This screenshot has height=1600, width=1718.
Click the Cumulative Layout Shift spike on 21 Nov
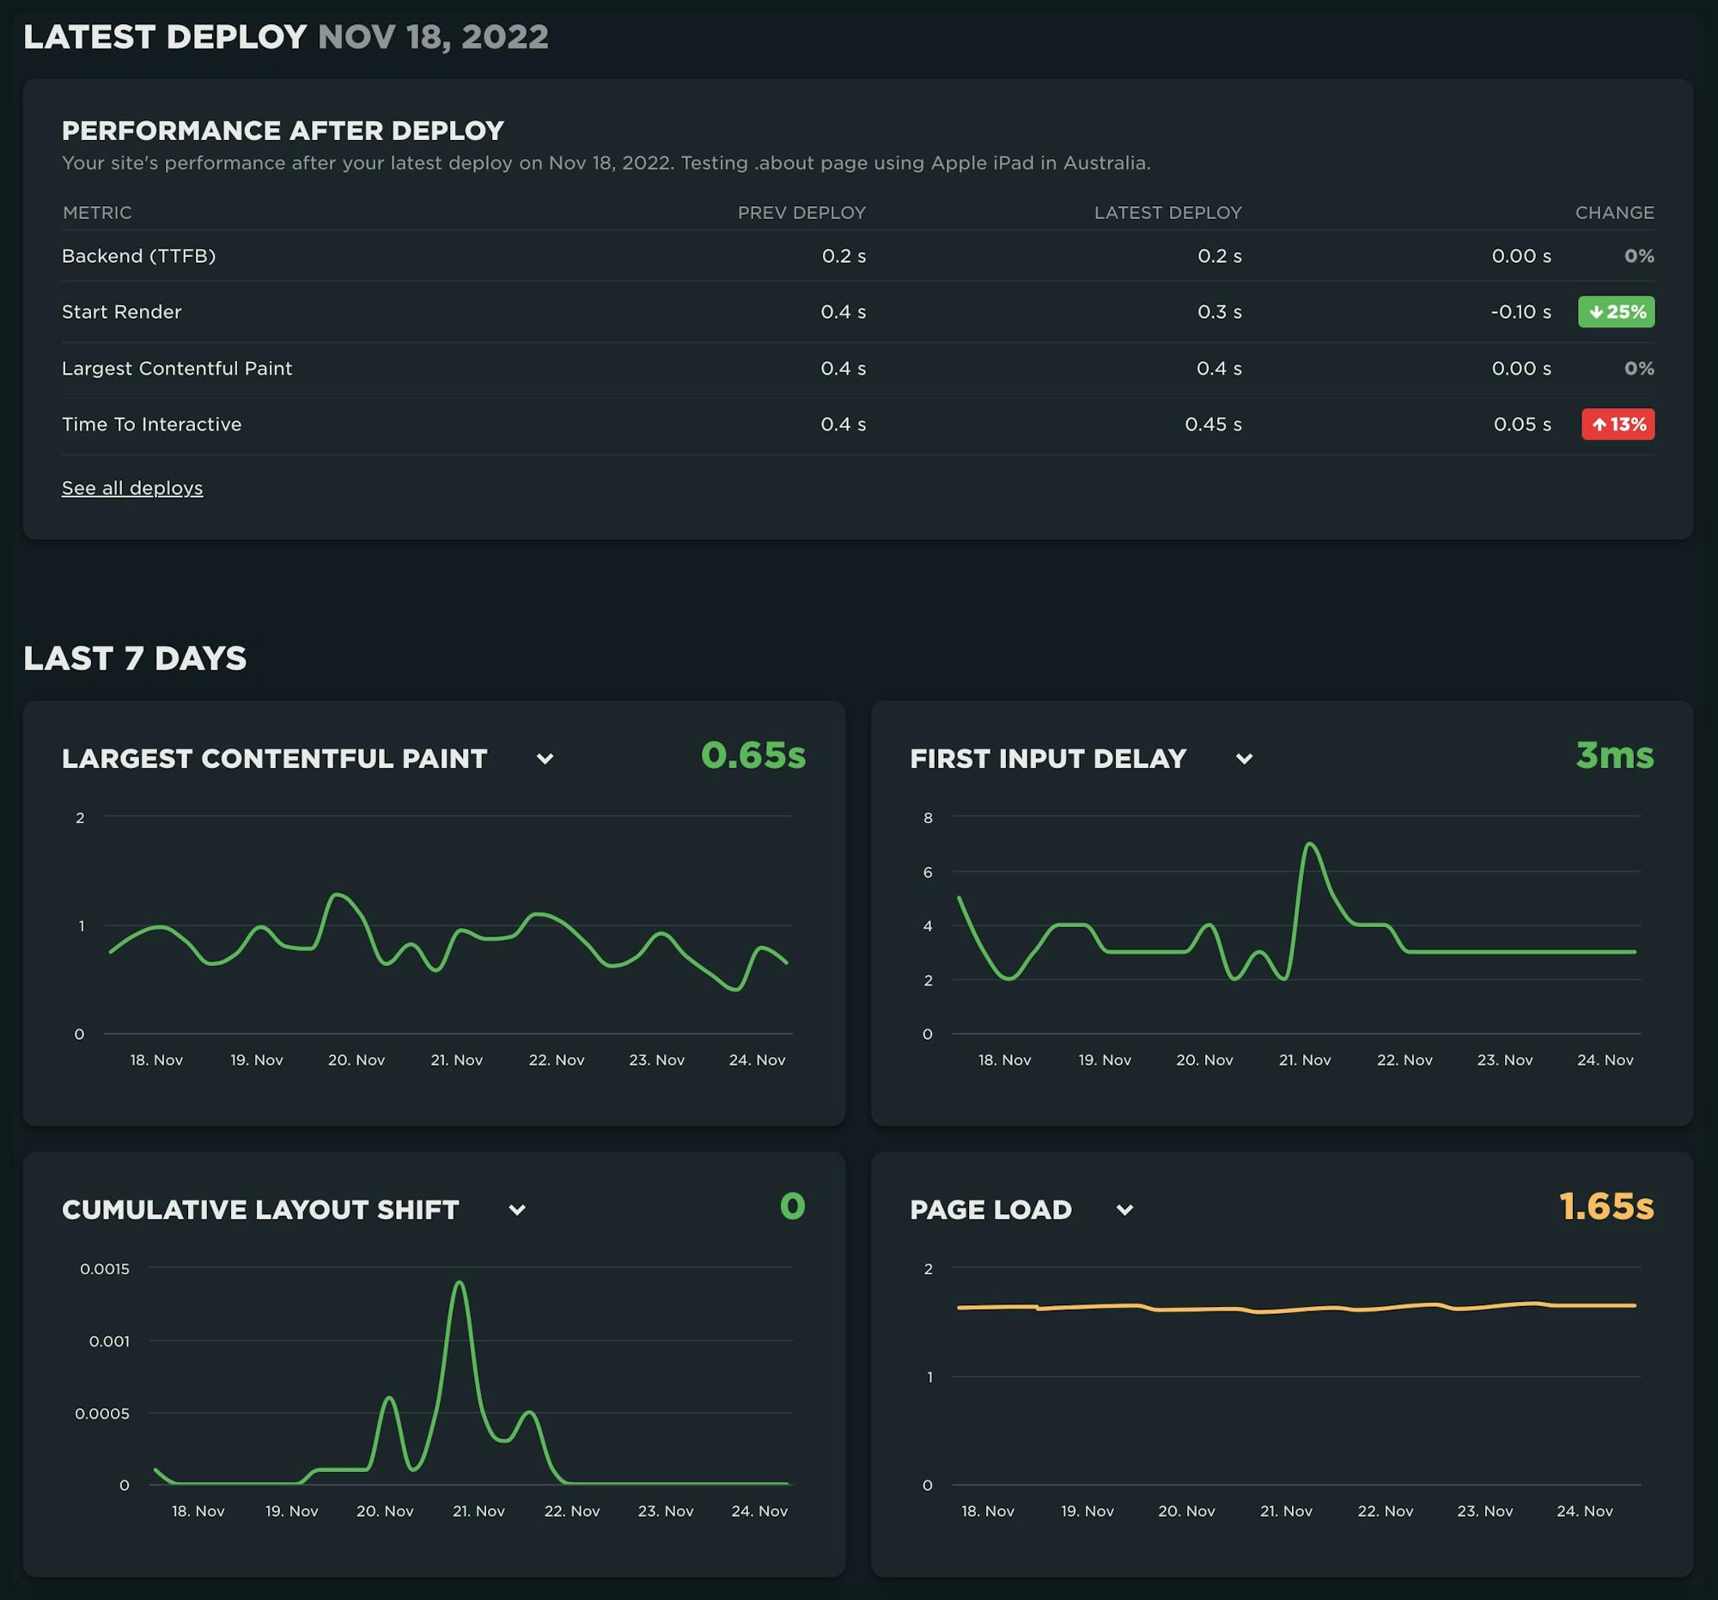(460, 1284)
